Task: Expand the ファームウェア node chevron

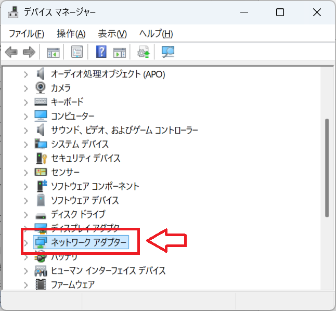Action: point(26,285)
